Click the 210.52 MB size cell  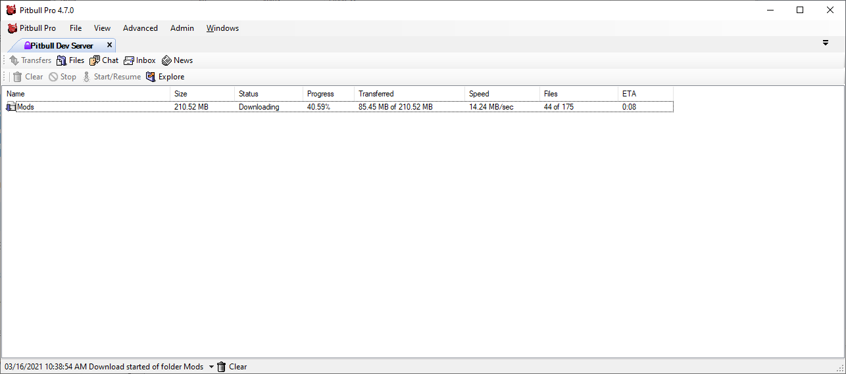pyautogui.click(x=191, y=107)
